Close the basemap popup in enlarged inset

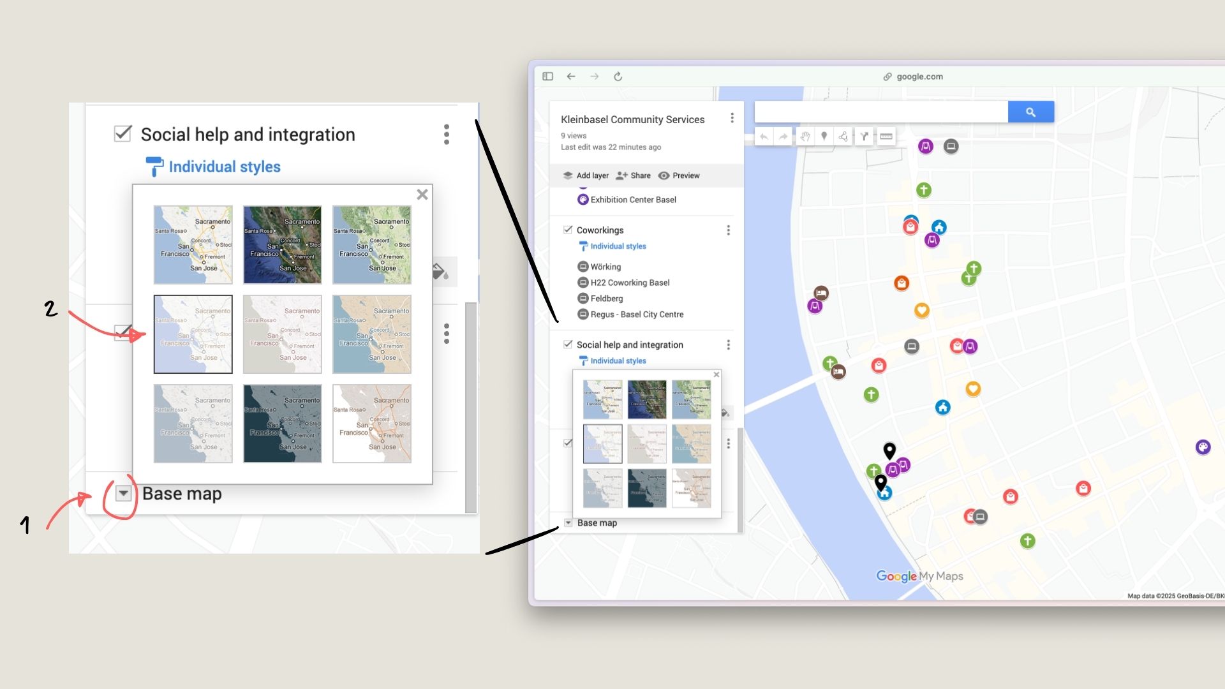(422, 195)
